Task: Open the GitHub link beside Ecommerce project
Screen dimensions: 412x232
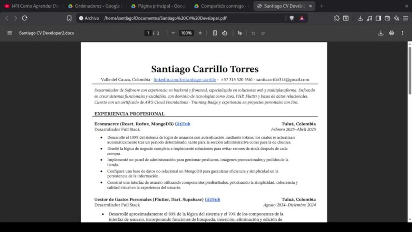Action: [x=182, y=124]
